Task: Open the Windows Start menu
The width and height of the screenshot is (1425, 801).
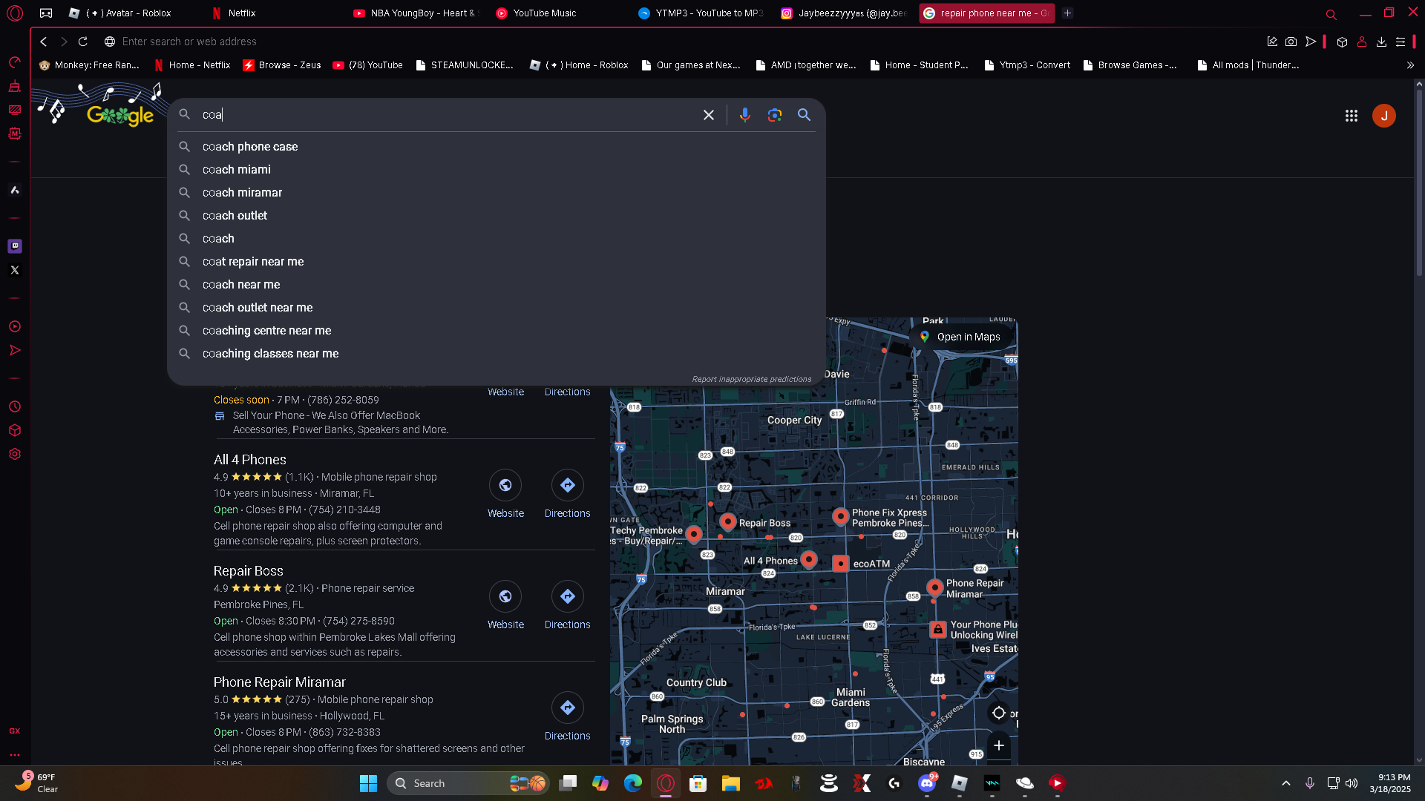Action: coord(368,783)
